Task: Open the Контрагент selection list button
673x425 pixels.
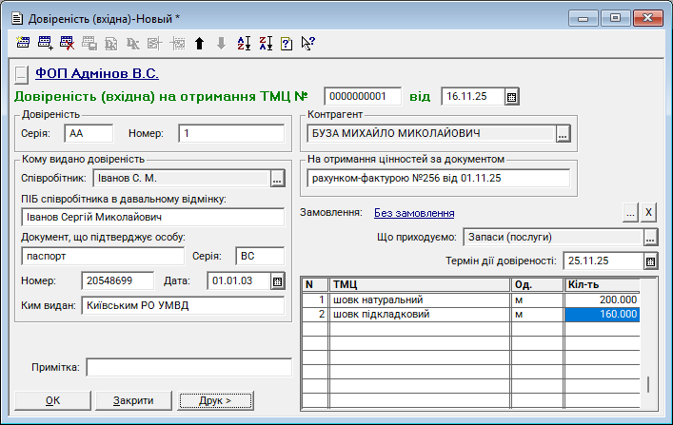Action: (x=563, y=134)
